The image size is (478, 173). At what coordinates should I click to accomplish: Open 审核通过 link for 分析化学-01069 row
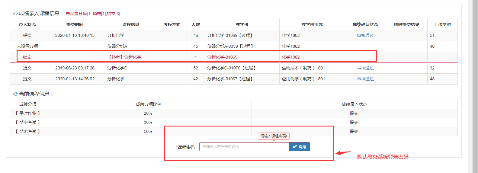pos(365,36)
